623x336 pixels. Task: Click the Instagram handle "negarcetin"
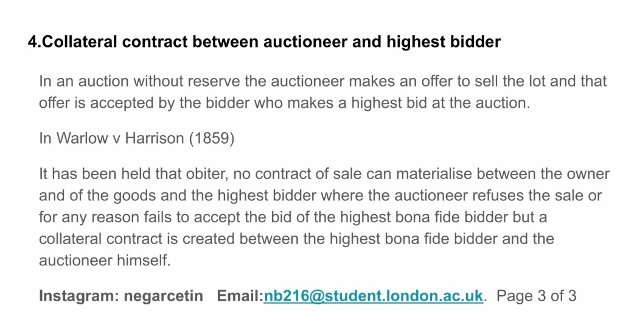164,296
